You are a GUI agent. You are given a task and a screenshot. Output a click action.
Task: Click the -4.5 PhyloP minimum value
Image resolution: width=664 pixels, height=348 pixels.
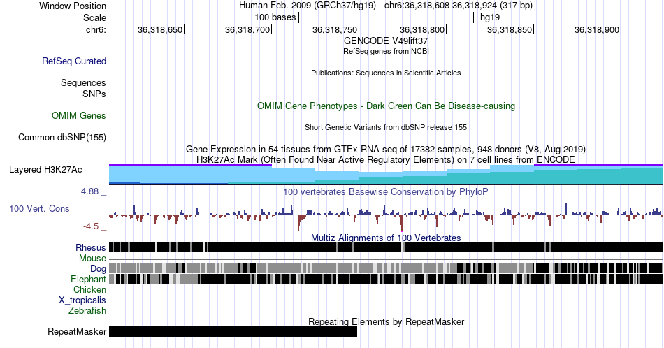tap(91, 226)
